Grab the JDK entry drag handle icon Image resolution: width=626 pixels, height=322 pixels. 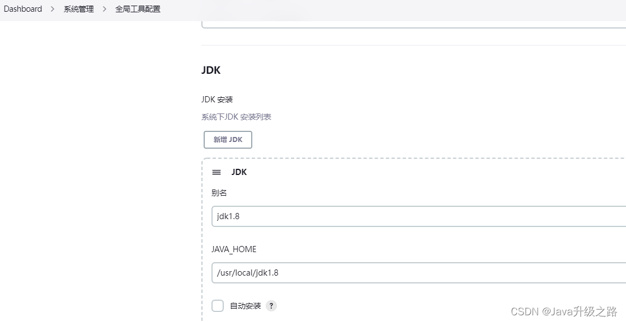pos(216,172)
